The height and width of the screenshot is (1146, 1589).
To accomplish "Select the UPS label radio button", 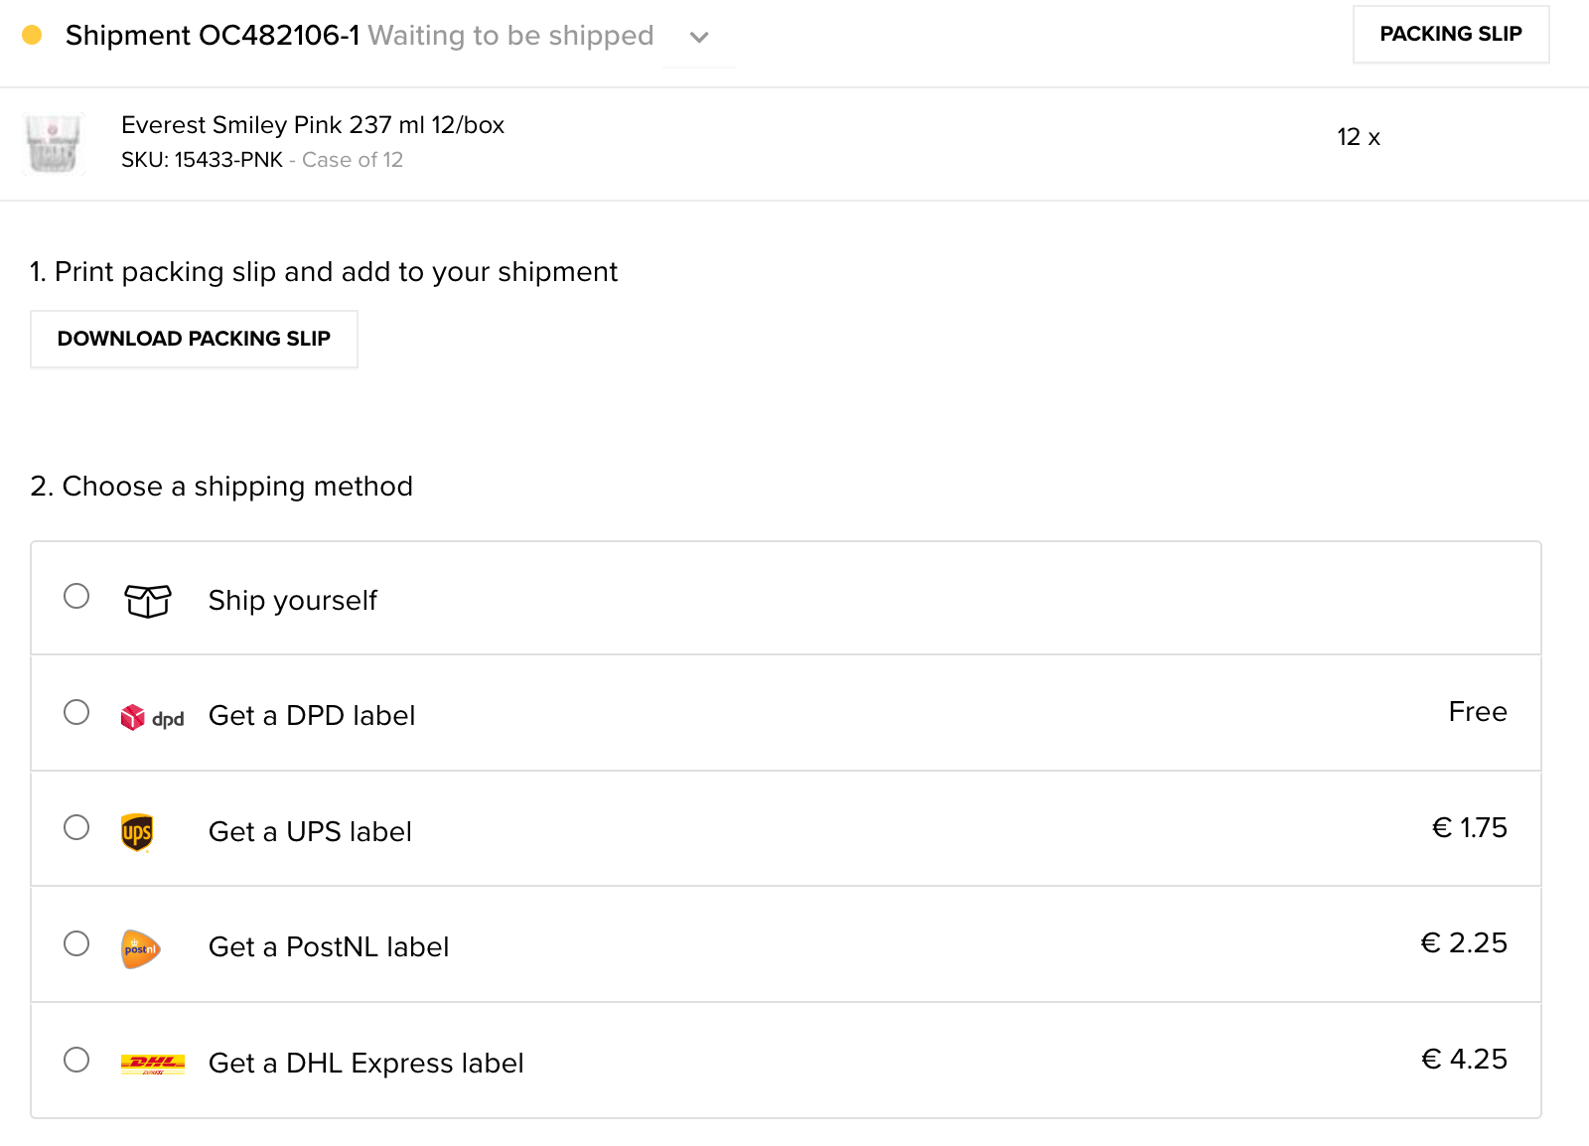I will (x=76, y=827).
